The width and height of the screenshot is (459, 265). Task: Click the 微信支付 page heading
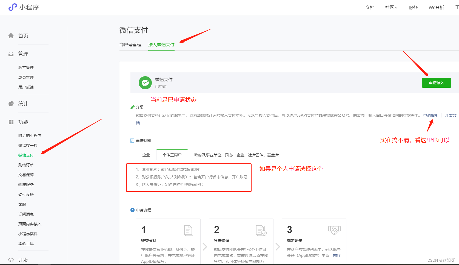click(x=134, y=30)
